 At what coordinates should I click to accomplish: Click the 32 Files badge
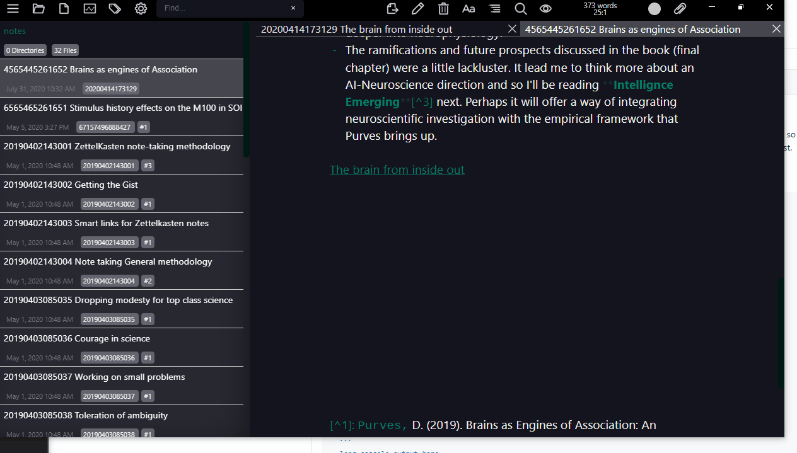[65, 50]
